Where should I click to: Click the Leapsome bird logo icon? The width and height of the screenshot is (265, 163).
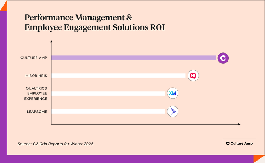coord(172,112)
